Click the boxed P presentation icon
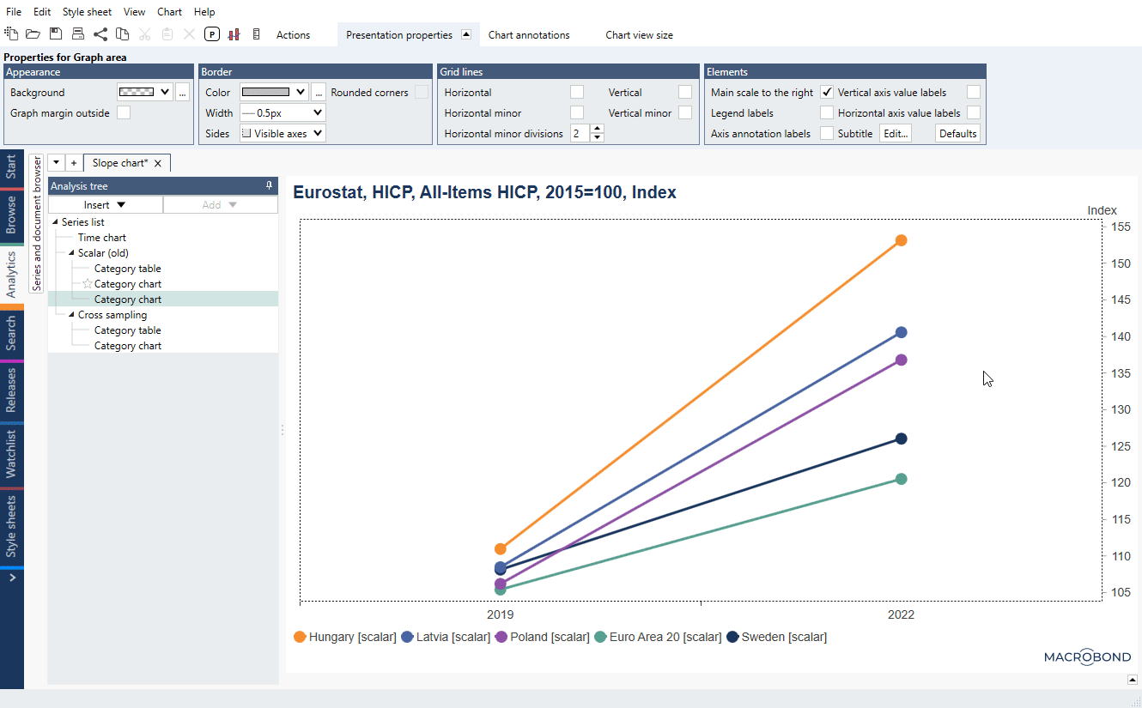 (212, 34)
